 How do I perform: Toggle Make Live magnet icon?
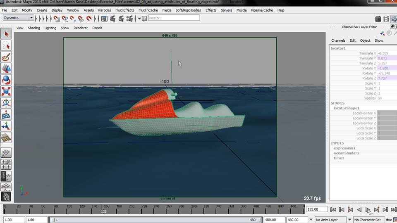click(x=89, y=19)
